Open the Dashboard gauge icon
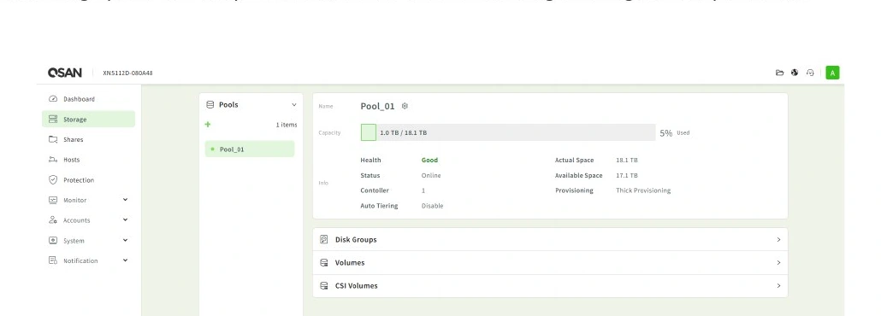This screenshot has width=881, height=316. (53, 99)
